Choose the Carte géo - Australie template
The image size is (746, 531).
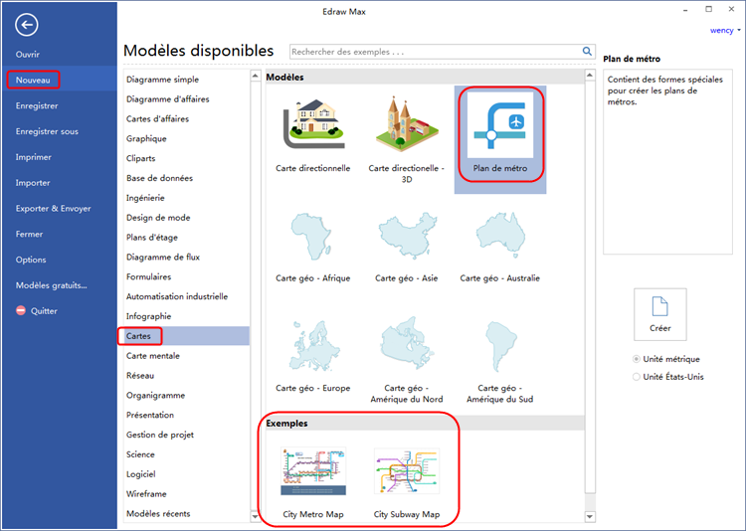[x=500, y=248]
